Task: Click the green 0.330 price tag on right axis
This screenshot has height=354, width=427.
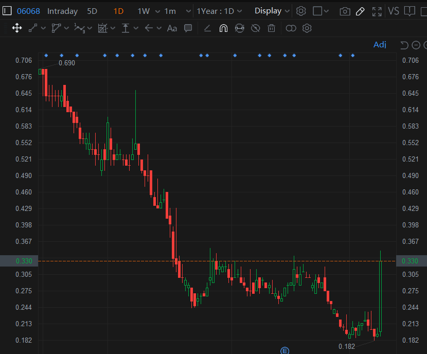Action: tap(412, 261)
